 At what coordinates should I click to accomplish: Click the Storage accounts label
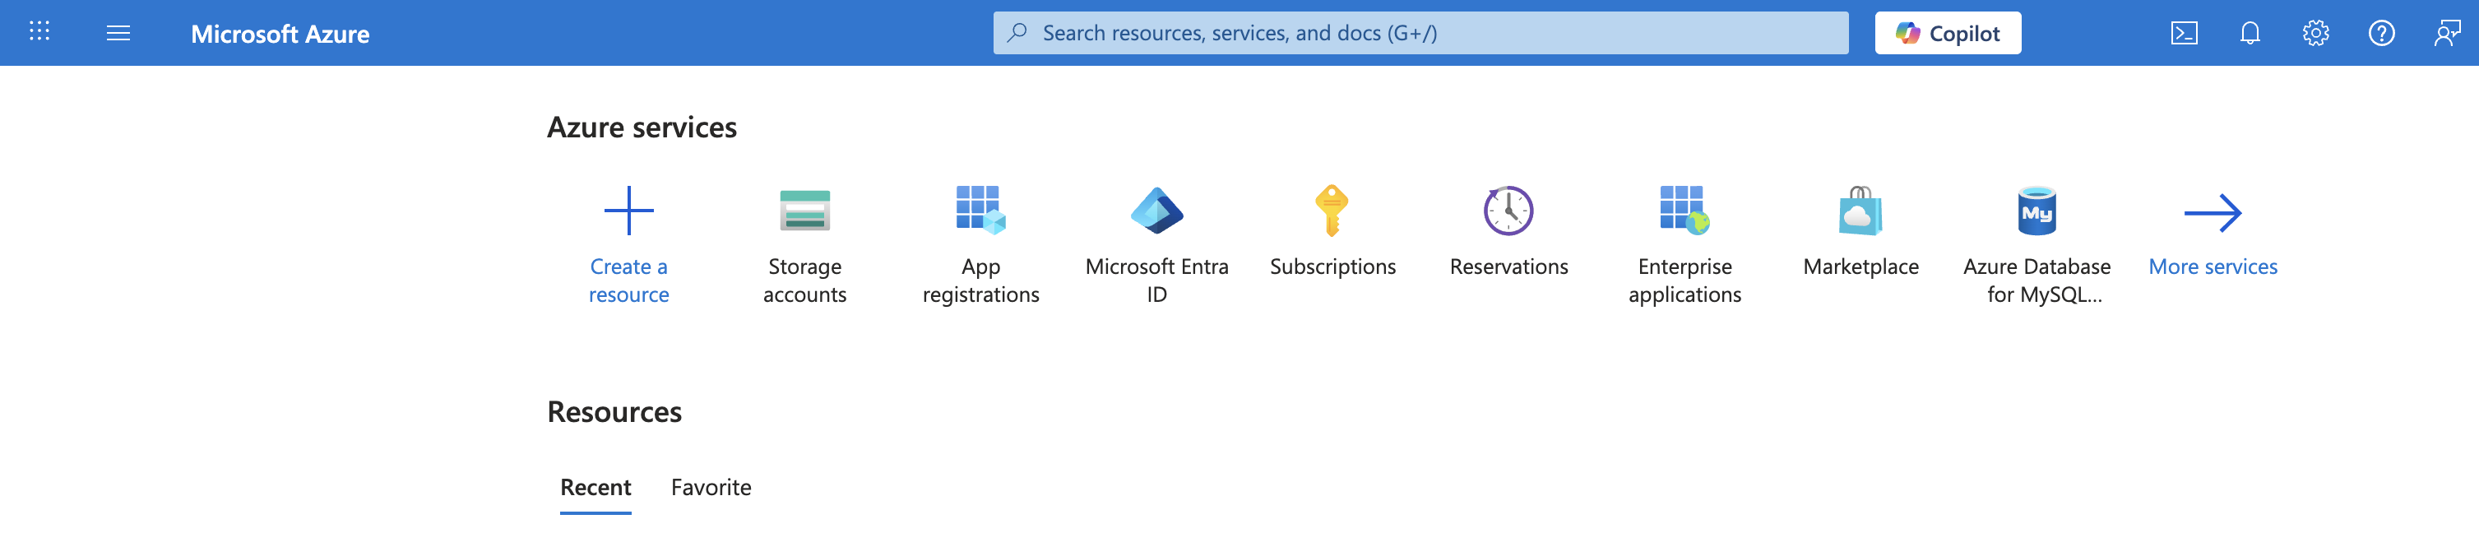(804, 280)
